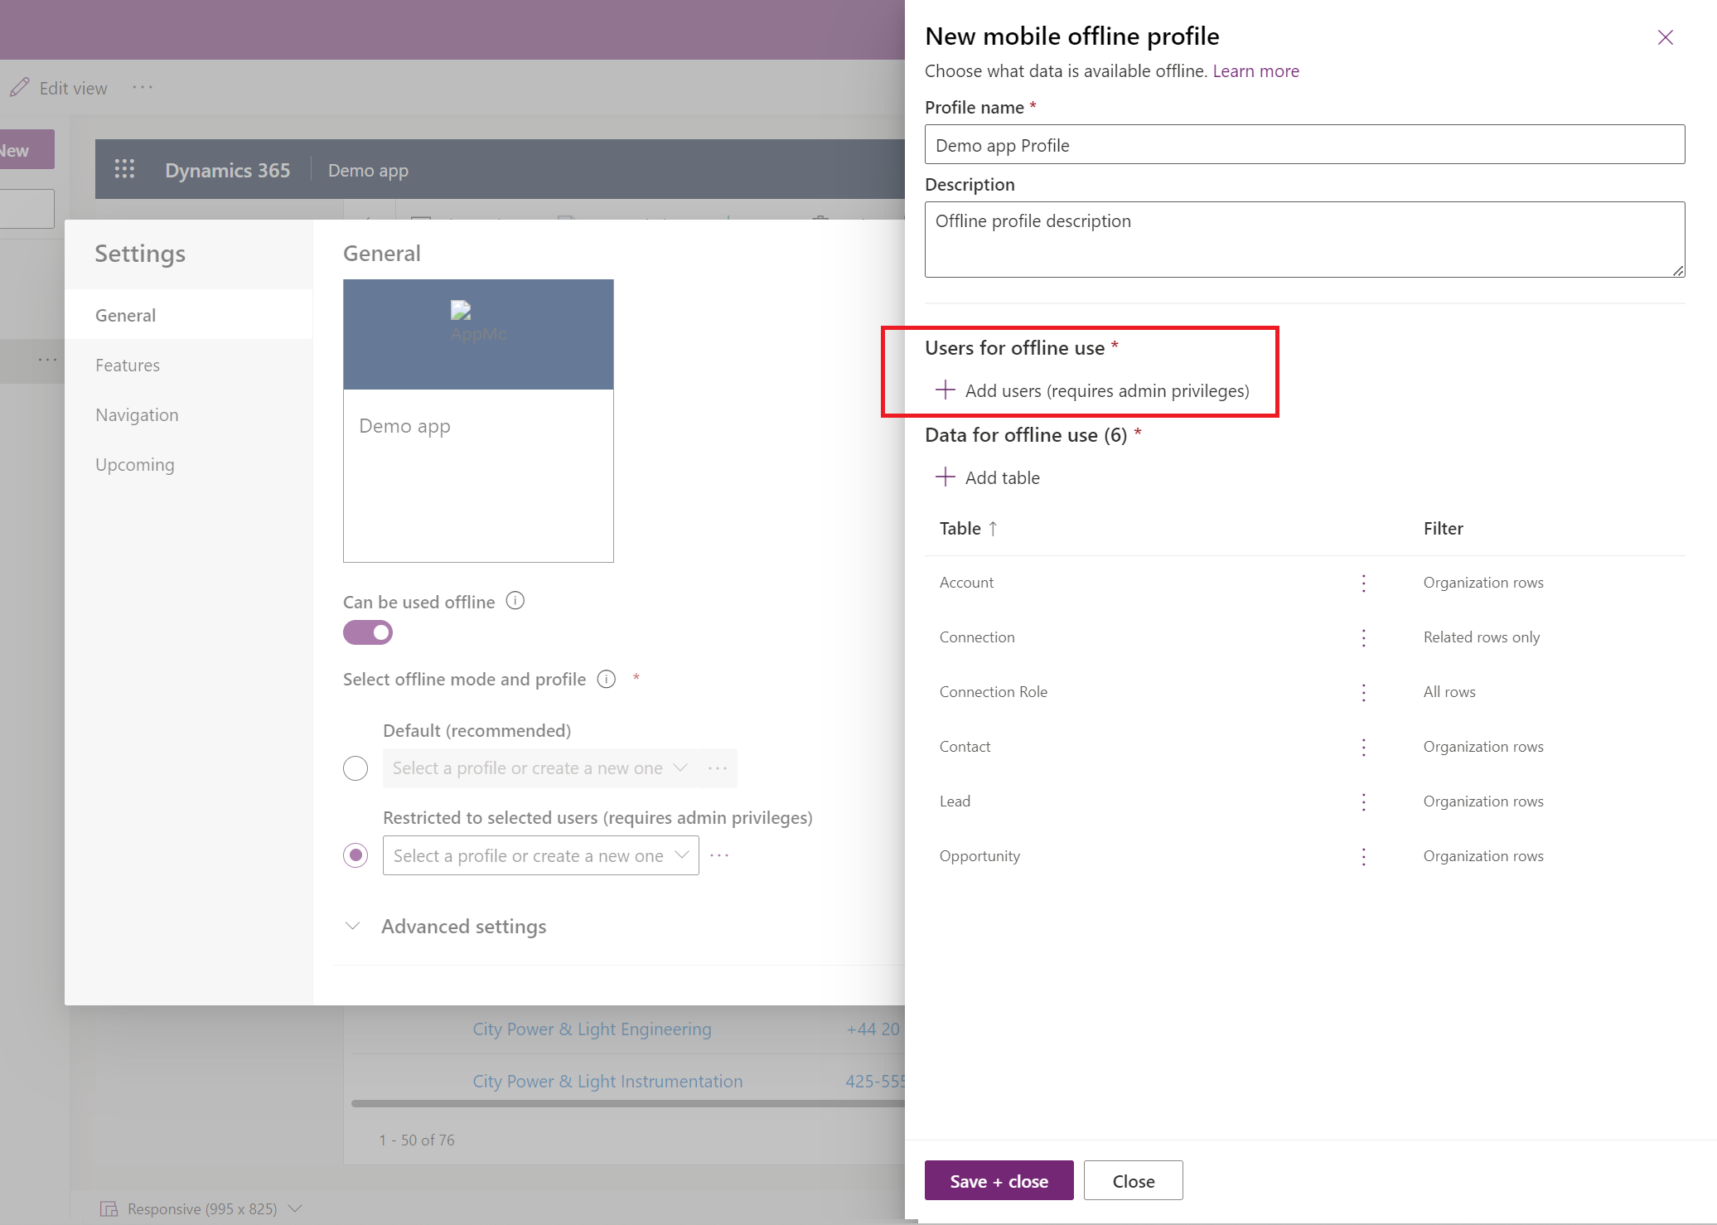Click the Dynamics 365 app grid icon
Image resolution: width=1717 pixels, height=1225 pixels.
pos(126,168)
